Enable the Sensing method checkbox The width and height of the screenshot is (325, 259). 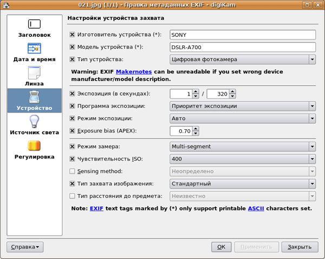72,171
